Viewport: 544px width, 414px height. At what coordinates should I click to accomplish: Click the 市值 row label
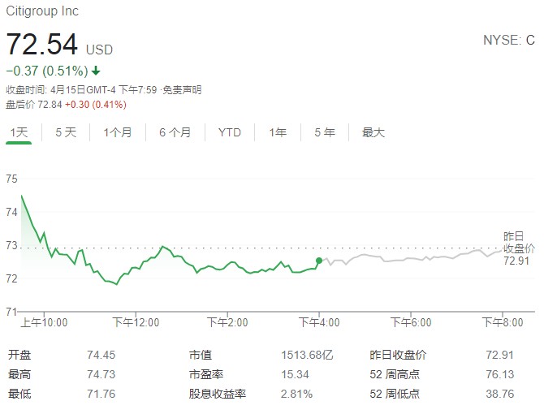pos(201,355)
